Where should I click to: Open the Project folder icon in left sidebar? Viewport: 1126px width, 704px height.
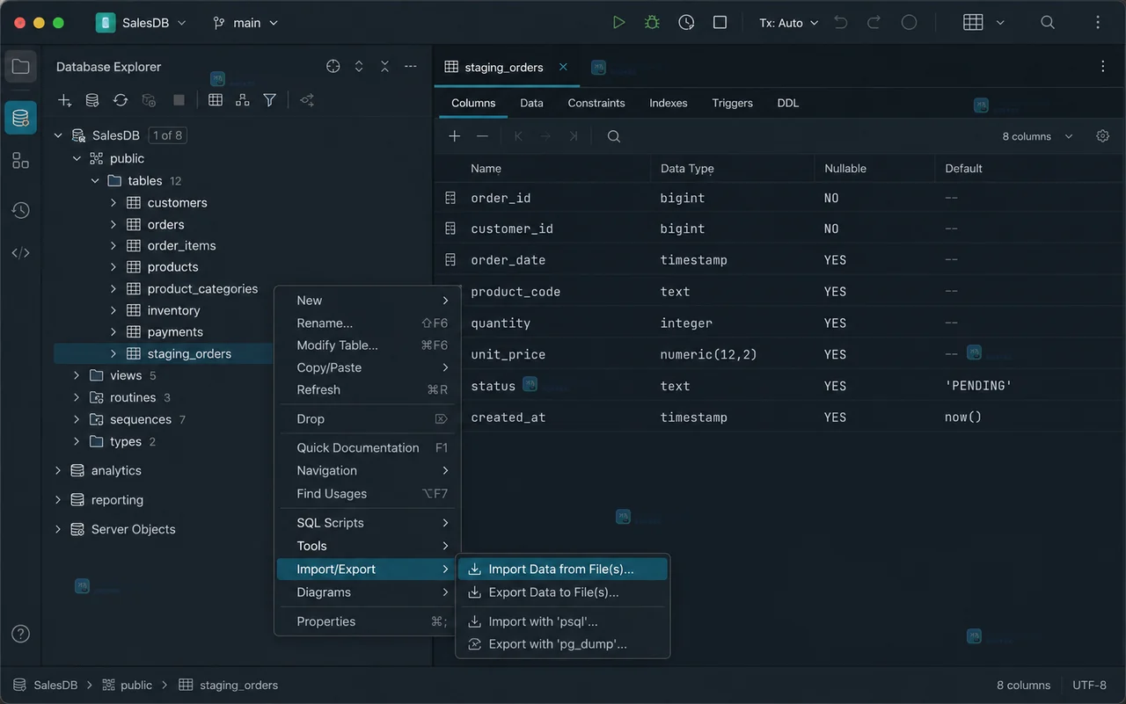tap(20, 67)
